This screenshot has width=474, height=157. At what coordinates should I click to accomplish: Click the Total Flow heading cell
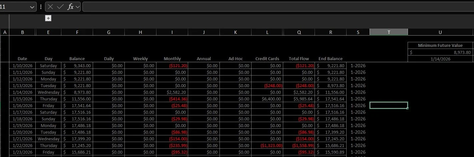(x=299, y=59)
